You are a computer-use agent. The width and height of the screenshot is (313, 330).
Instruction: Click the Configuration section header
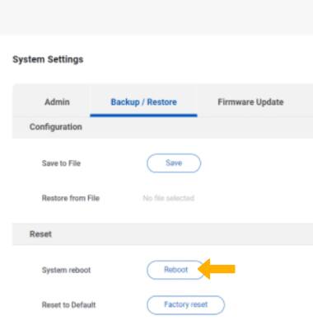(x=56, y=127)
